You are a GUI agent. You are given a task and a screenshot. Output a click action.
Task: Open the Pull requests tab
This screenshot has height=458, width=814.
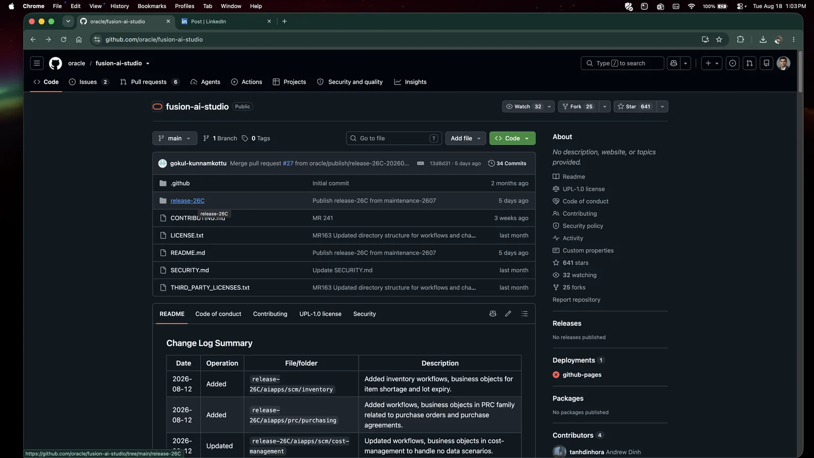point(149,82)
